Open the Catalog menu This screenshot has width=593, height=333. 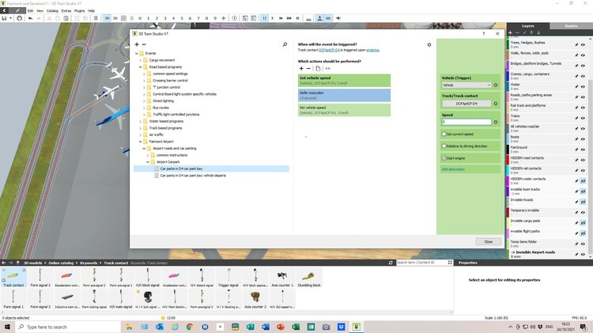pyautogui.click(x=51, y=10)
